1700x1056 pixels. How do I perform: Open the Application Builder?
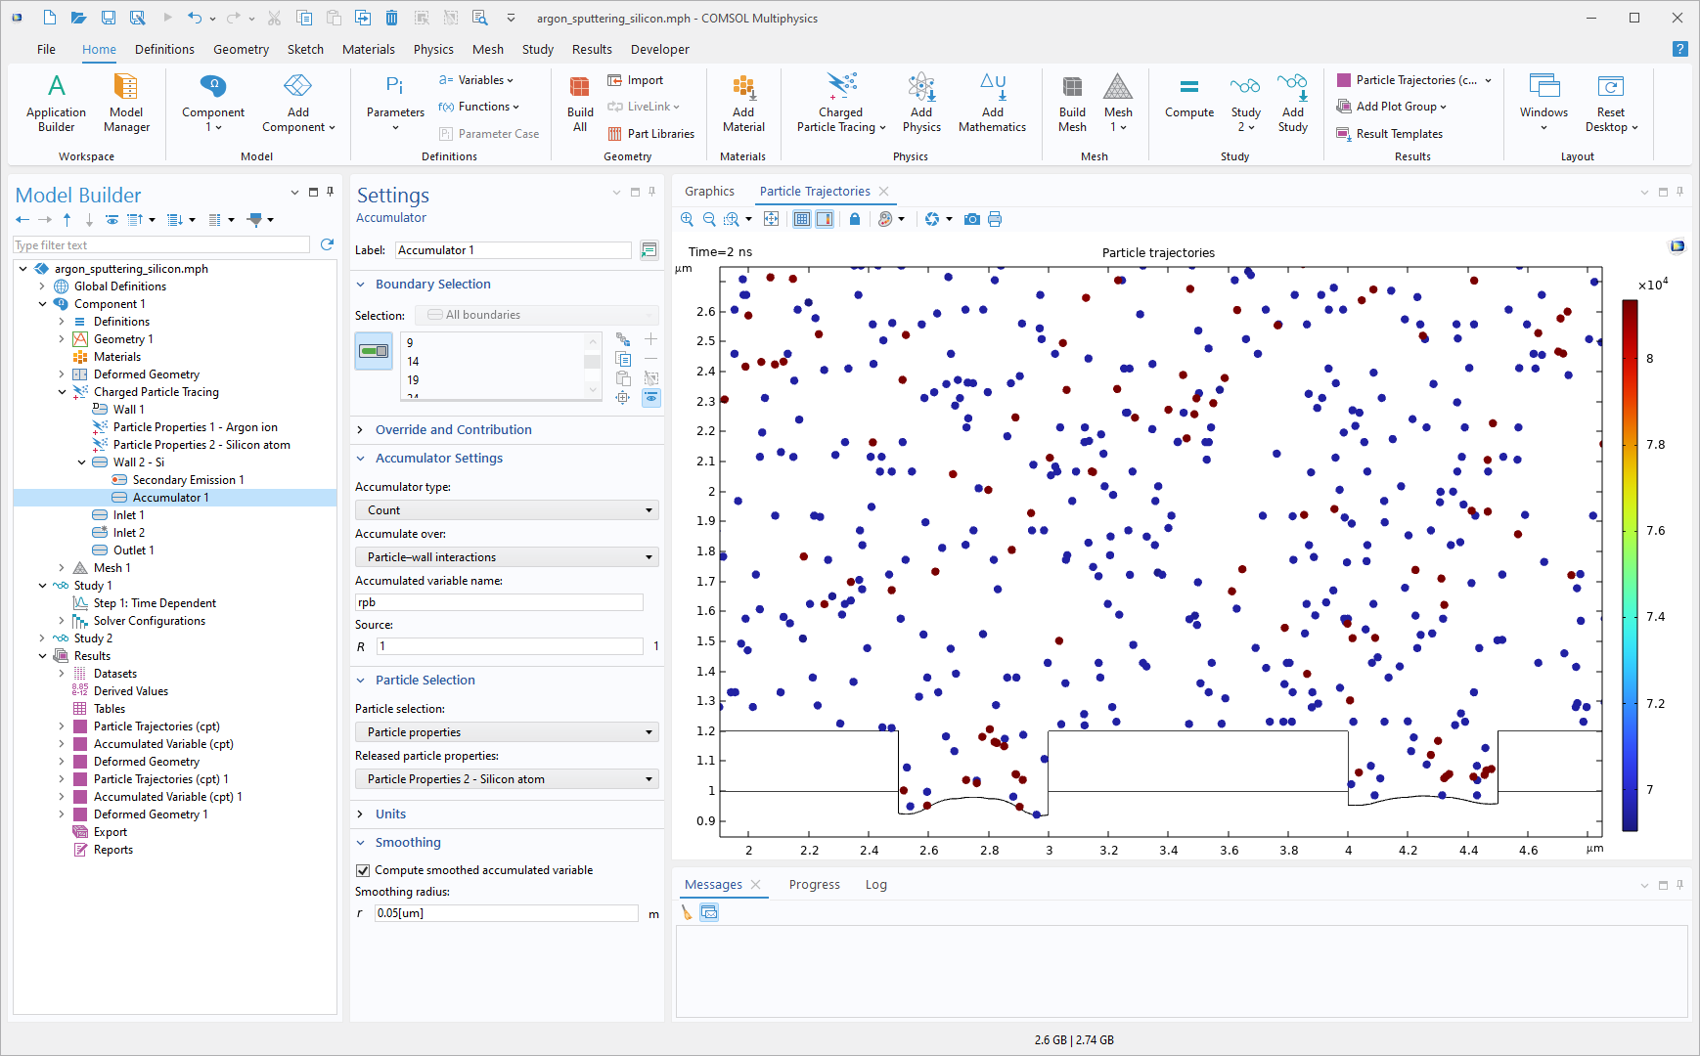(x=56, y=103)
